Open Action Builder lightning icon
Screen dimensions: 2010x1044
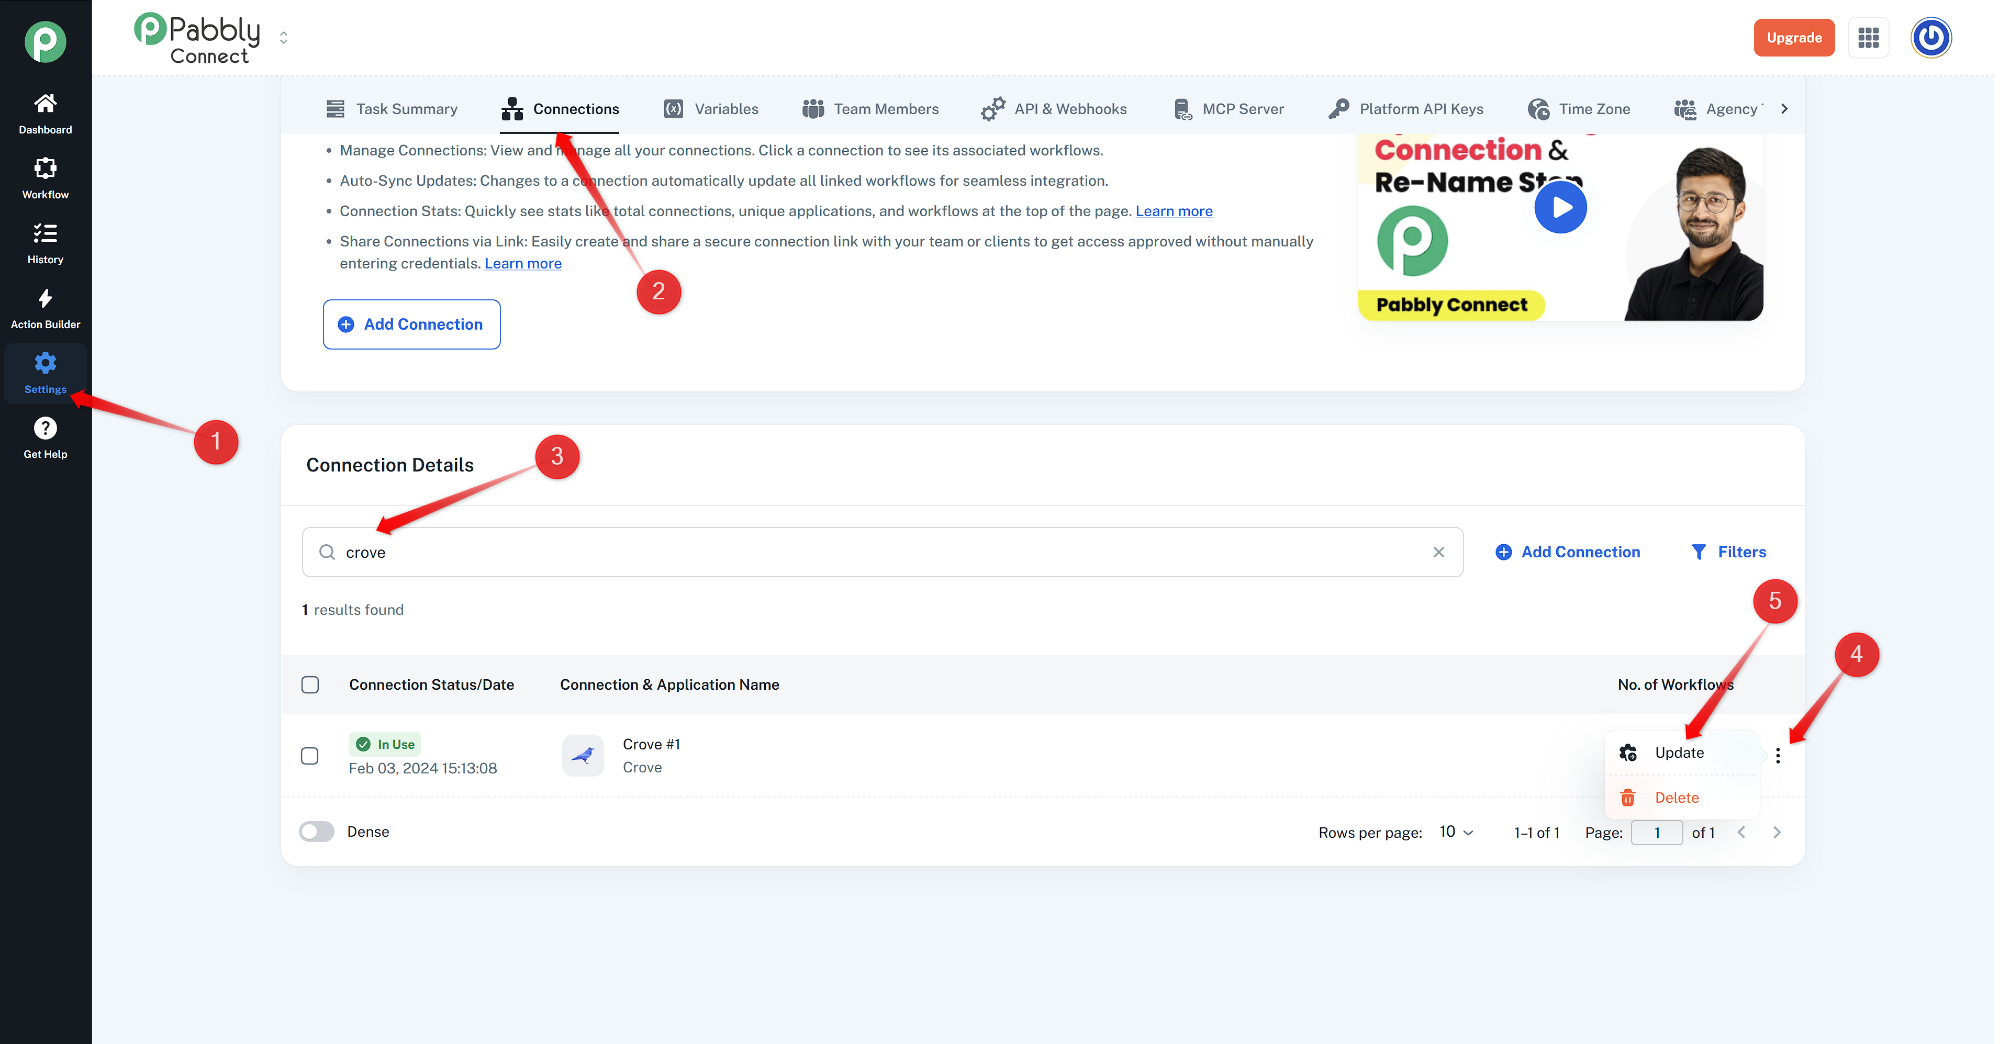coord(45,298)
